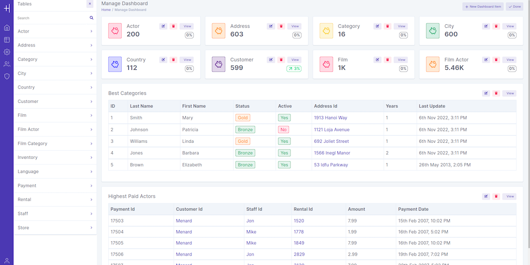Viewport: 530px width, 265px height.
Task: Click the tables grid icon in sidebar
Action: (x=7, y=40)
